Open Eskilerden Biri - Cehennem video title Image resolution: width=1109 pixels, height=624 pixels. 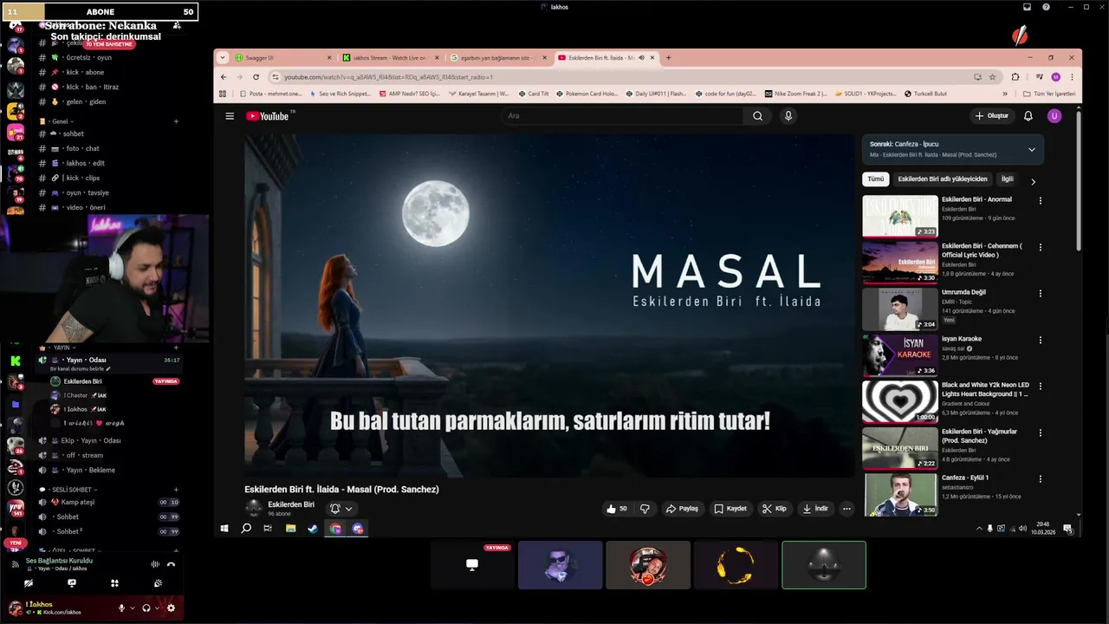pos(983,250)
